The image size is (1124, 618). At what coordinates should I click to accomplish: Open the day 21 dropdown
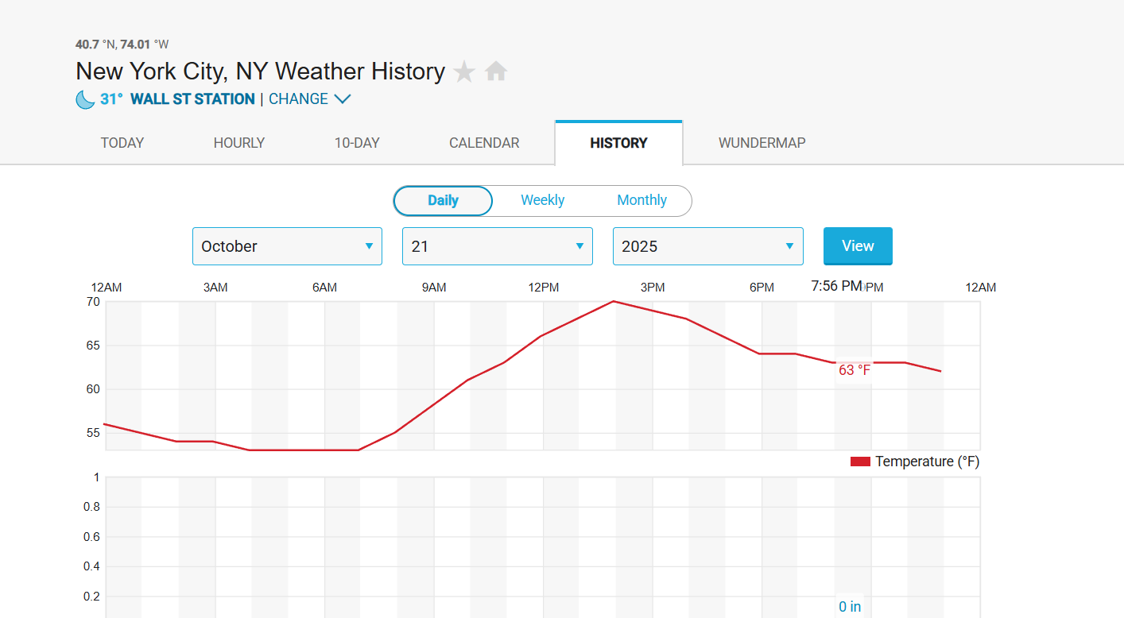497,246
